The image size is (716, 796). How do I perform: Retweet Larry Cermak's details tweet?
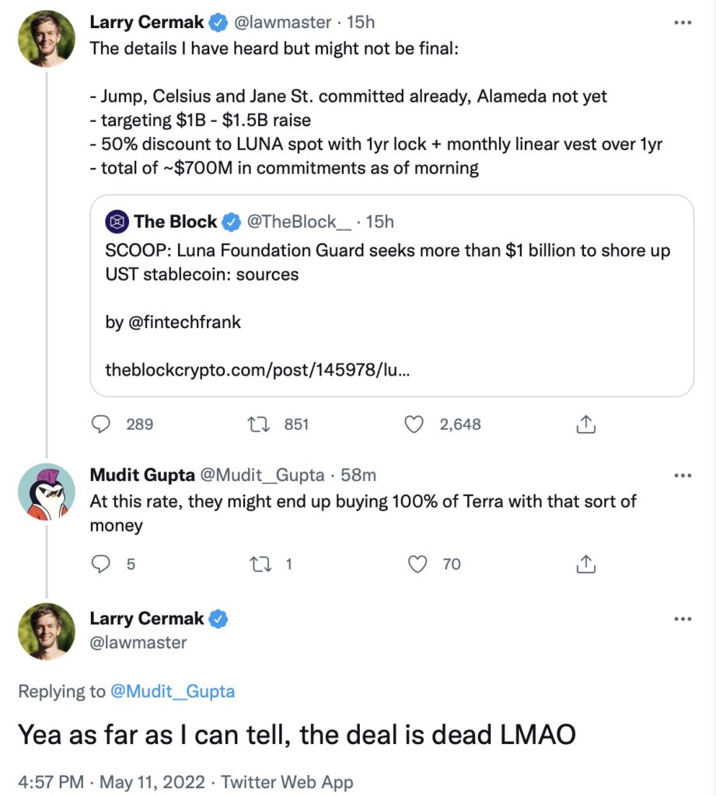(257, 424)
